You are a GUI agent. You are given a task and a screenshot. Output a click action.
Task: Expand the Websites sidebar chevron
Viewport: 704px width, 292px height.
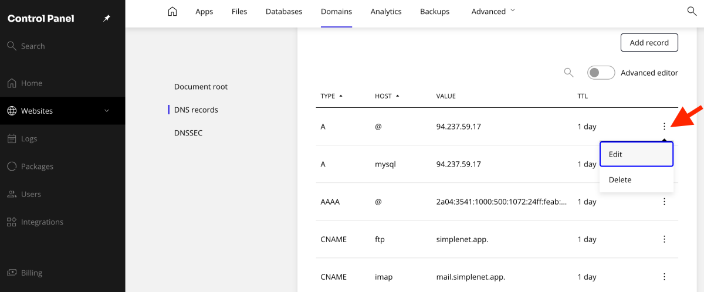tap(106, 111)
